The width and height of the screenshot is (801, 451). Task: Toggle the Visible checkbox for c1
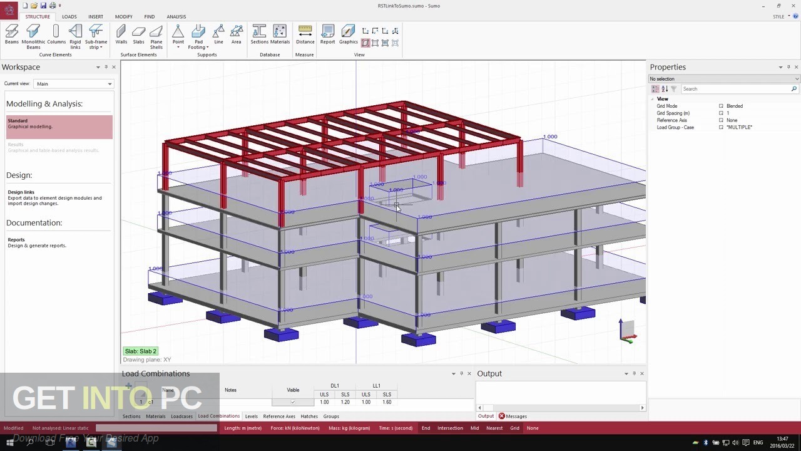tap(293, 402)
